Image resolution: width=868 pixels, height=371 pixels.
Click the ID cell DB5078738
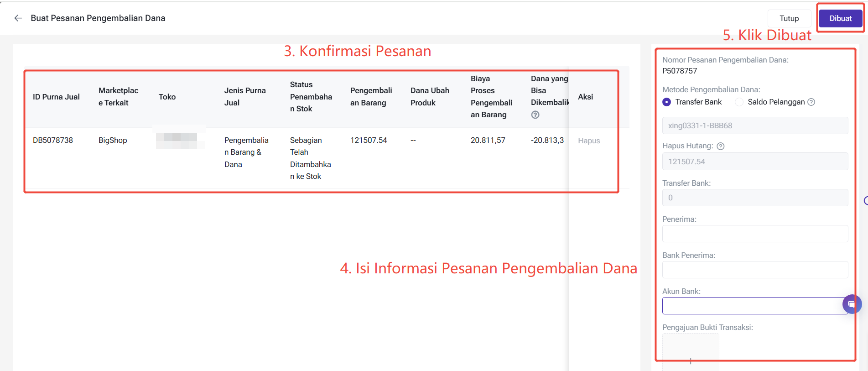pos(53,140)
